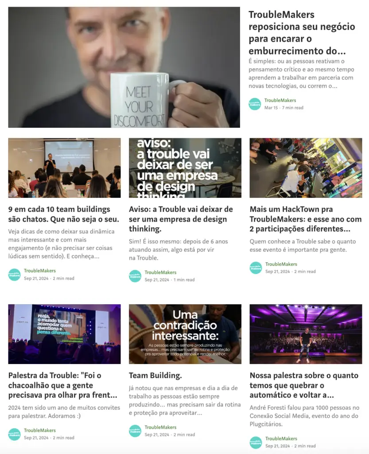Open the team building presentation room thumbnail
The height and width of the screenshot is (454, 369).
point(65,168)
